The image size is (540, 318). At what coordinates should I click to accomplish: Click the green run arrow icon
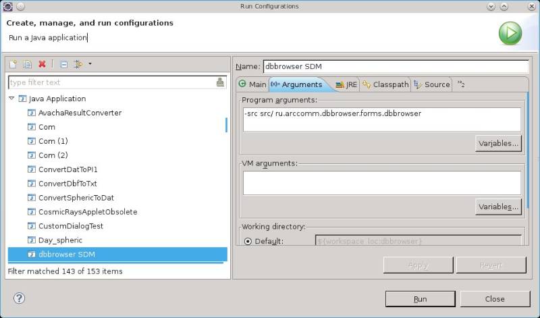tap(510, 33)
